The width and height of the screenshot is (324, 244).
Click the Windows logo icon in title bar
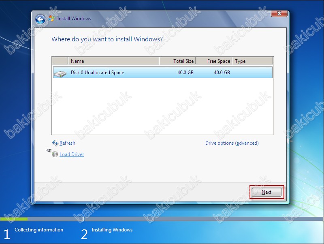[x=51, y=18]
